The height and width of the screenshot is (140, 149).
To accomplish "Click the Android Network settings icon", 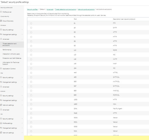I will [x=1, y=105].
